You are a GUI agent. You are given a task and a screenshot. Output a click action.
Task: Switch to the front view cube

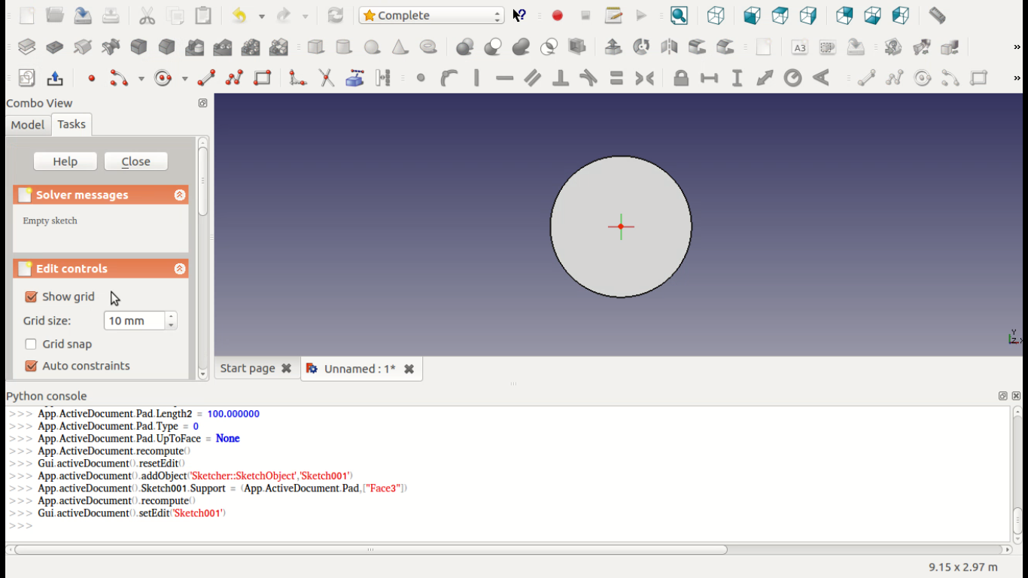752,15
